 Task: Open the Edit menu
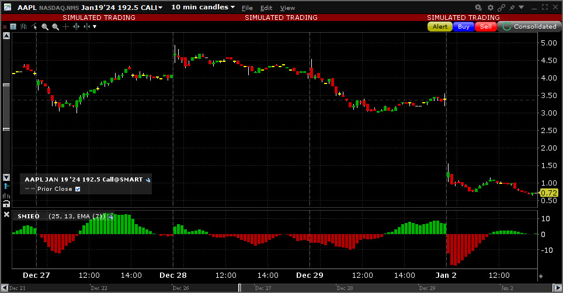(266, 8)
